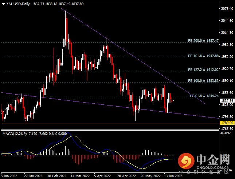Click the 1858.60 price axis value

coord(227,93)
